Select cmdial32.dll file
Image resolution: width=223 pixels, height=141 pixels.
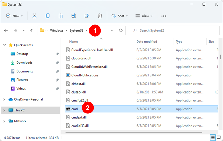coord(80,126)
